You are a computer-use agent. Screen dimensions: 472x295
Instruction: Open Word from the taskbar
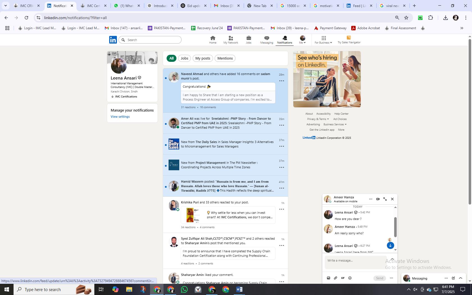[x=239, y=289]
